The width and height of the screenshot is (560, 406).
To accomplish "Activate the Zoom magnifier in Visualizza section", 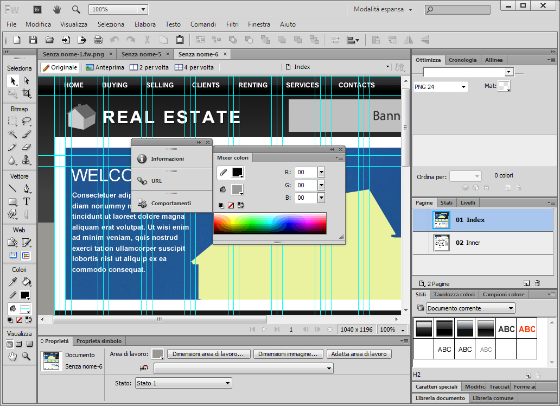I will 26,357.
